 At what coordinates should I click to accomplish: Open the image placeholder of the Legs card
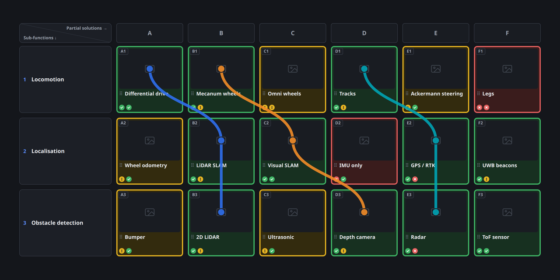(507, 69)
